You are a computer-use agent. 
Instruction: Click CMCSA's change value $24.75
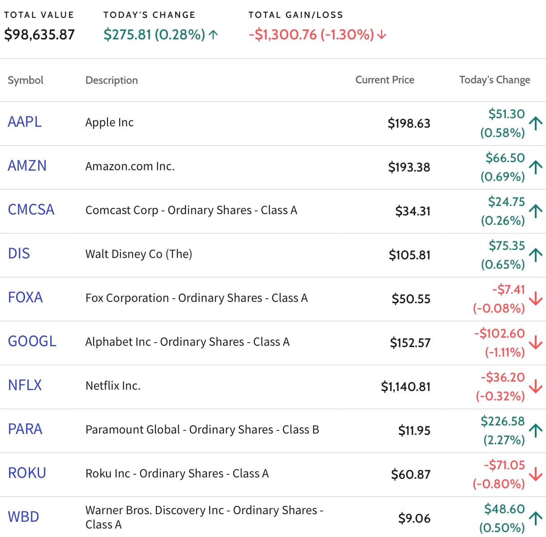507,202
